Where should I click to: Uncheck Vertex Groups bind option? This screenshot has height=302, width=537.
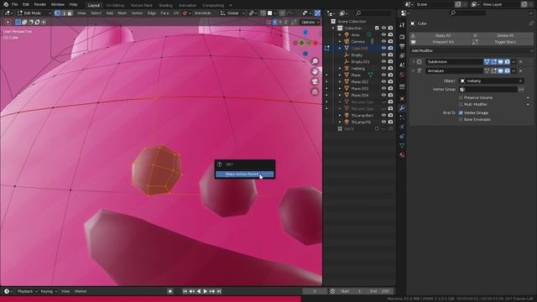tap(461, 112)
